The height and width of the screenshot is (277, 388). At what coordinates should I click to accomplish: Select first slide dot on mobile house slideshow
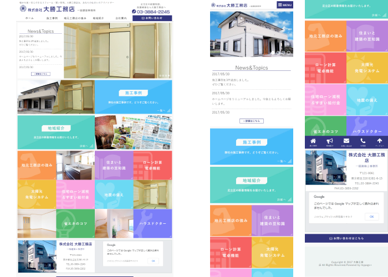click(273, 53)
